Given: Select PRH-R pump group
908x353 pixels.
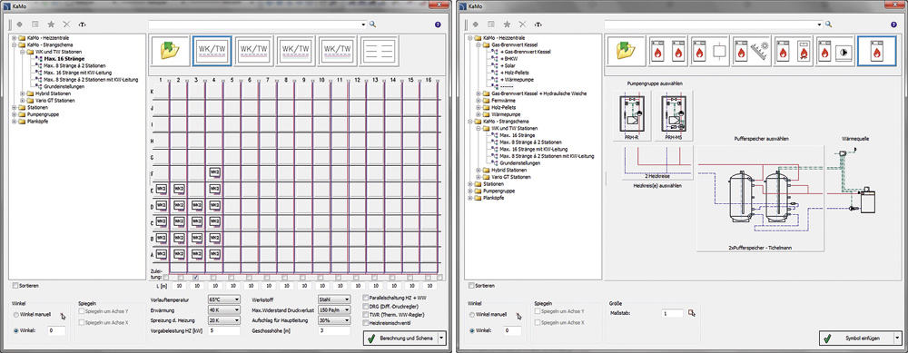Looking at the screenshot, I should coord(632,116).
